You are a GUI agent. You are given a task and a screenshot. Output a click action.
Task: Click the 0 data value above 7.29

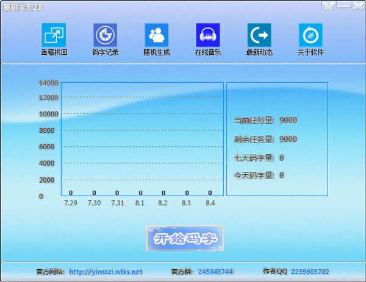[71, 192]
